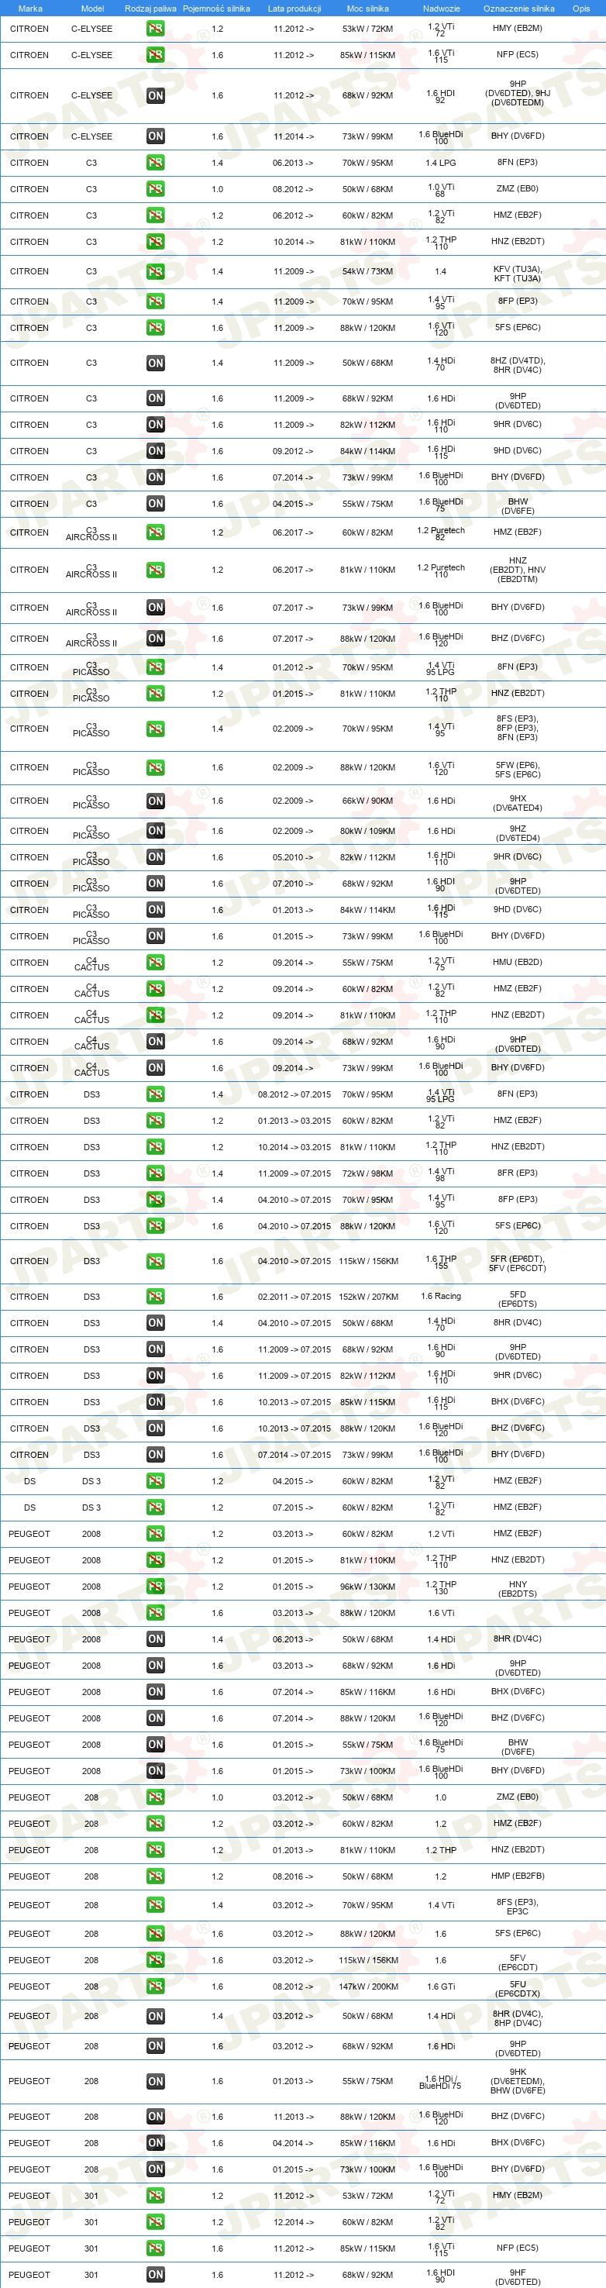The image size is (606, 2288).
Task: Click PB icon in DS 3 07.2015 row
Action: click(x=156, y=1508)
